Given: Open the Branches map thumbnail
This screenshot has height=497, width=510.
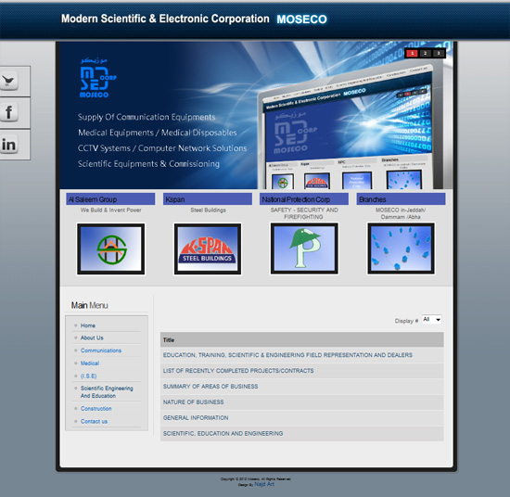Looking at the screenshot, I should [x=401, y=248].
